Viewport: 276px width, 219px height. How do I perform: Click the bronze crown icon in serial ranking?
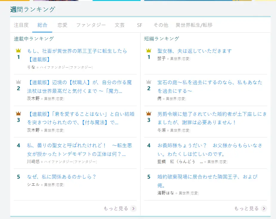pos(18,114)
